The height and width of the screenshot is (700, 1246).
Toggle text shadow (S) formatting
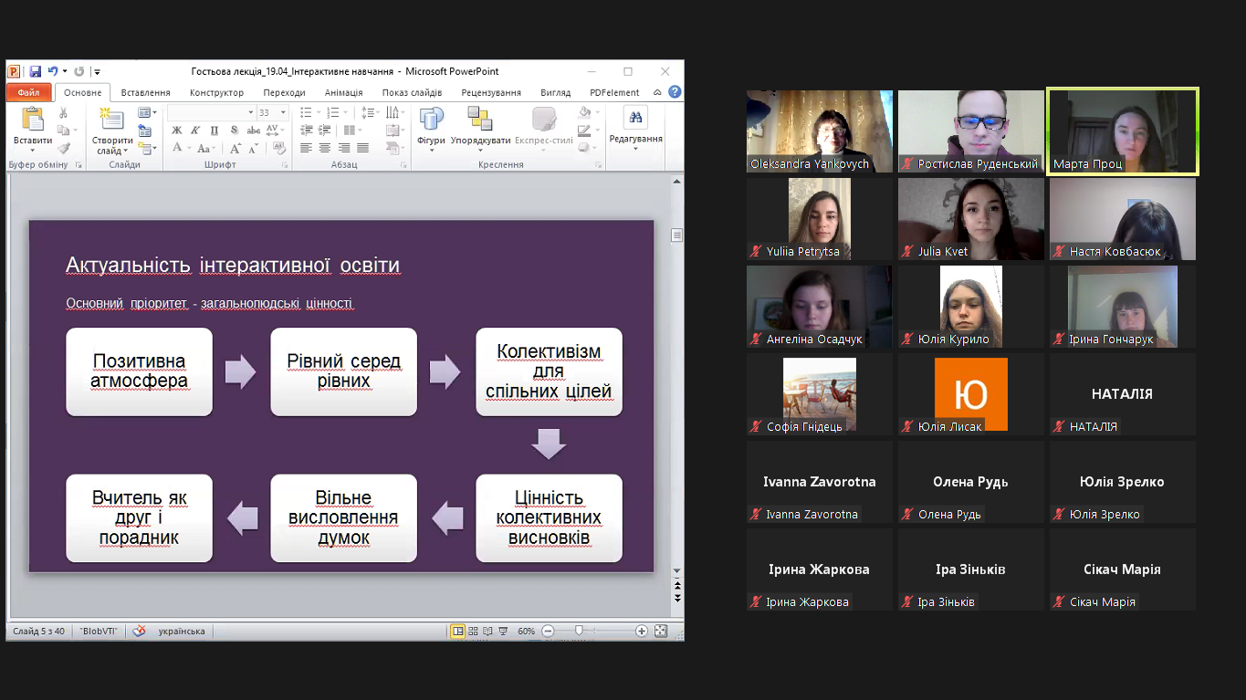click(236, 131)
